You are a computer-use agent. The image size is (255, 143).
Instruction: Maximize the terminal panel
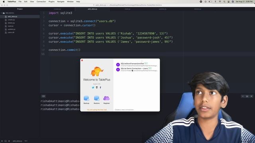(247, 96)
